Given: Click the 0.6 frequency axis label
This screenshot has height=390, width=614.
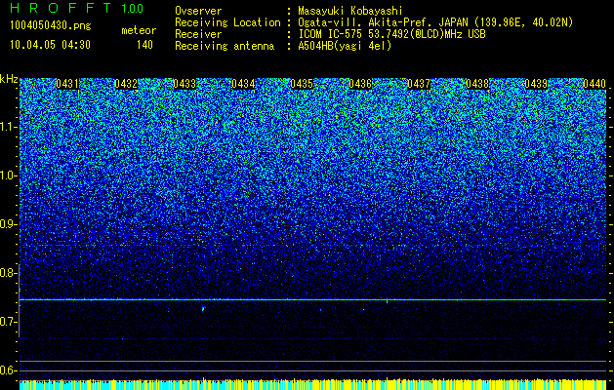Looking at the screenshot, I should click(8, 370).
